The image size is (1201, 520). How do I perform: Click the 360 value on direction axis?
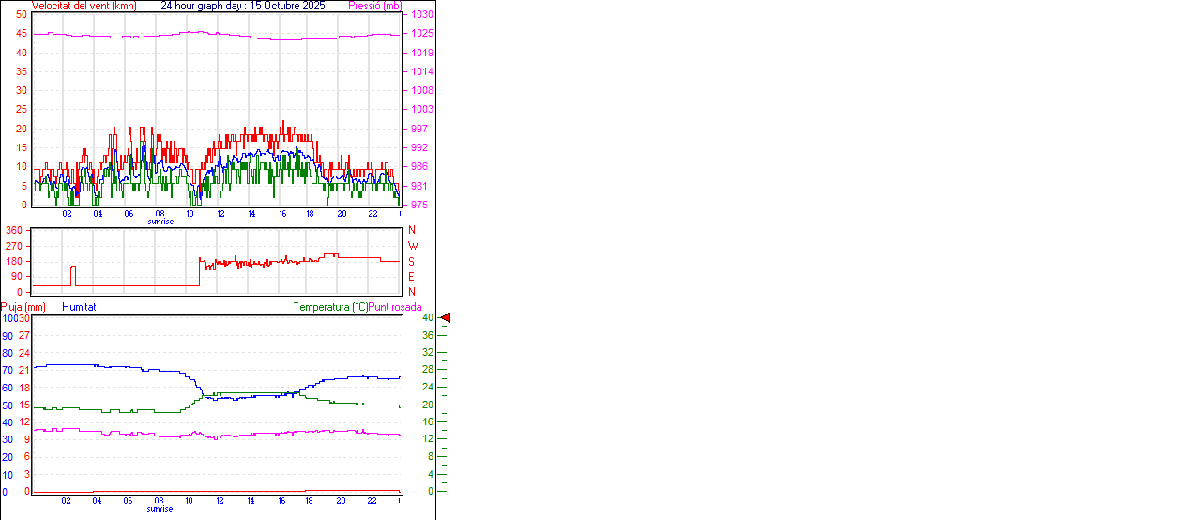(x=14, y=230)
